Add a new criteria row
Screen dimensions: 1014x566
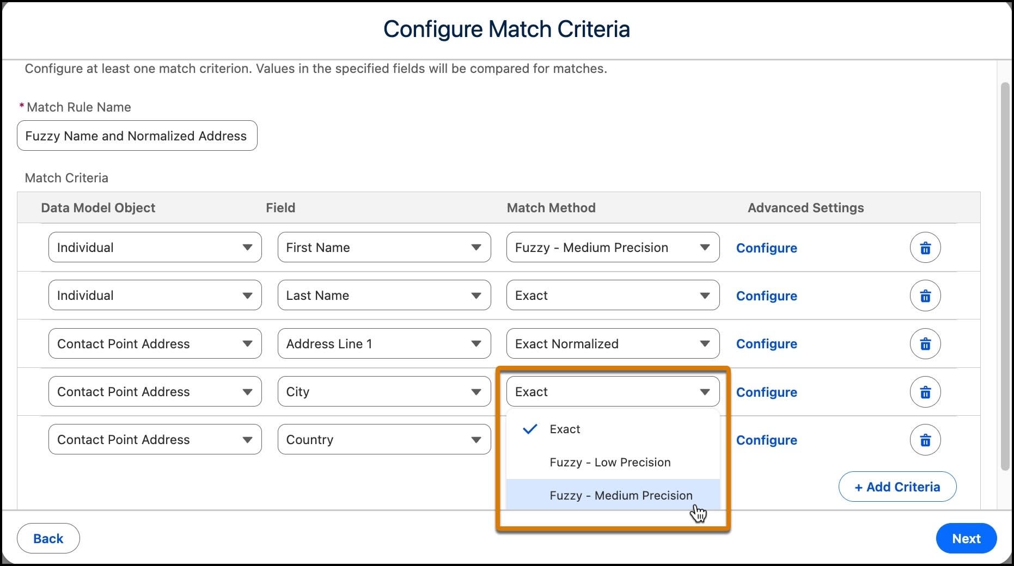pyautogui.click(x=897, y=487)
